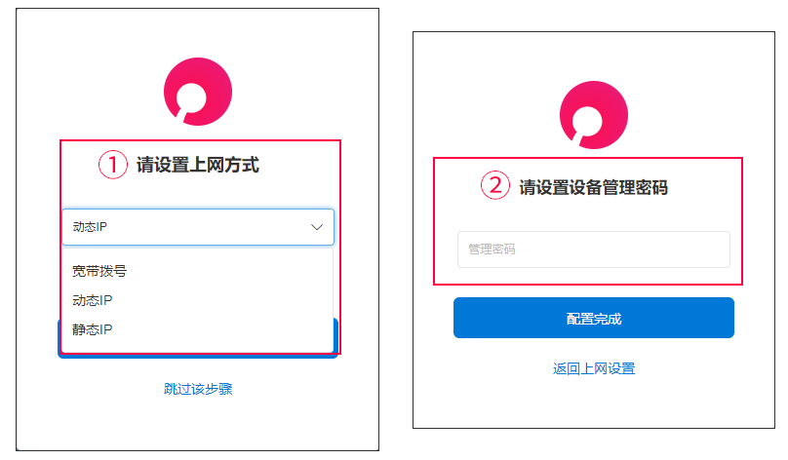The height and width of the screenshot is (460, 788).
Task: Click the 请设置设备管理密码 heading text
Action: tap(594, 187)
